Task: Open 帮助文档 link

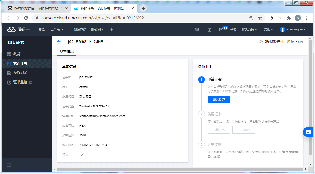Action: click(x=294, y=42)
